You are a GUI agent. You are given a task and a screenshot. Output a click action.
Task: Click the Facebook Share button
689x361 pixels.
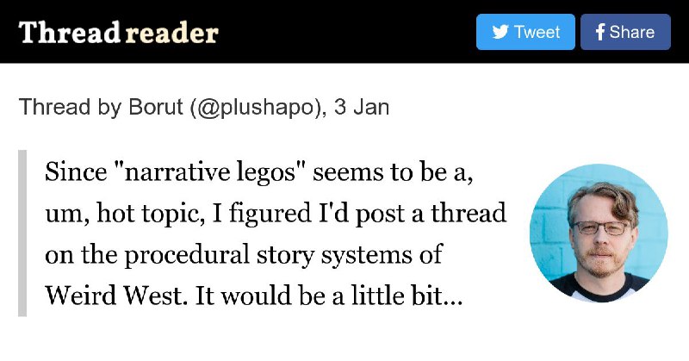coord(625,32)
